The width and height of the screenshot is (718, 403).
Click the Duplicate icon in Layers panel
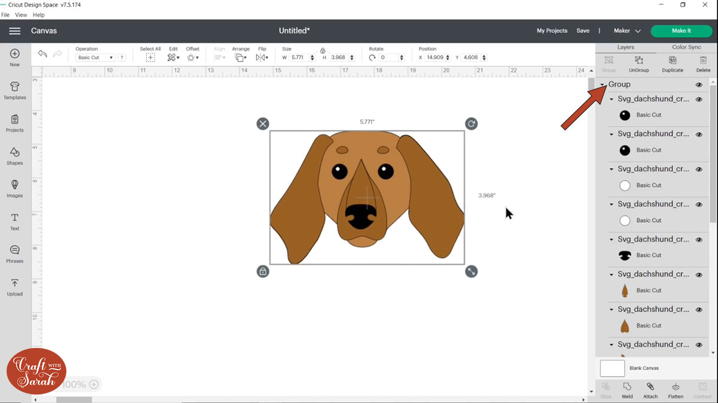click(x=673, y=63)
